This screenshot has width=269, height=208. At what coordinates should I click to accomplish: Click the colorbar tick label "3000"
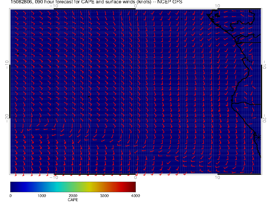pyautogui.click(x=104, y=196)
